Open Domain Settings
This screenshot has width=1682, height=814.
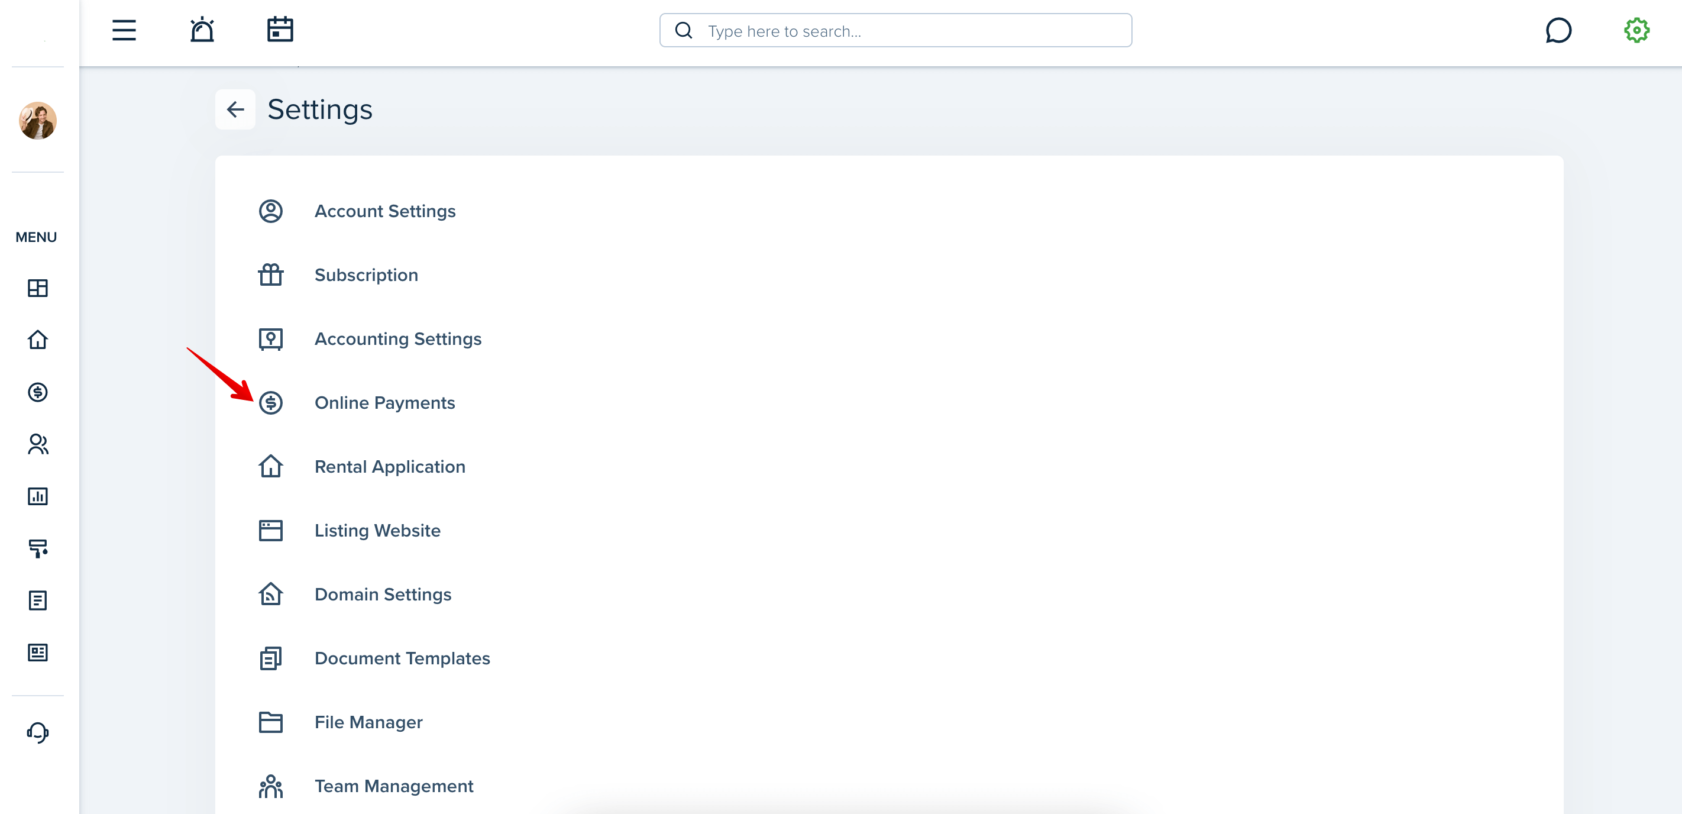click(383, 595)
